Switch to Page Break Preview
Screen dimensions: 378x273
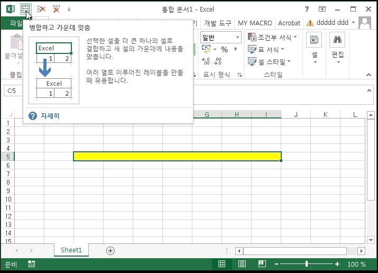click(262, 264)
